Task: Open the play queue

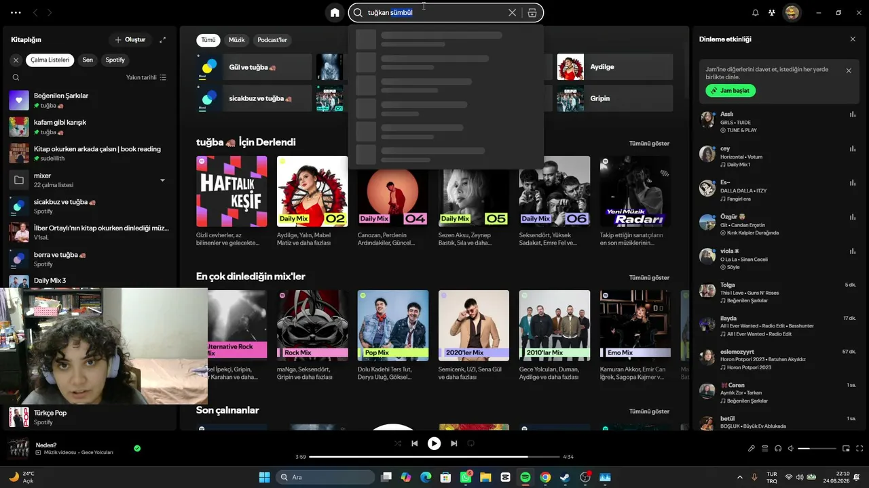Action: (x=765, y=448)
